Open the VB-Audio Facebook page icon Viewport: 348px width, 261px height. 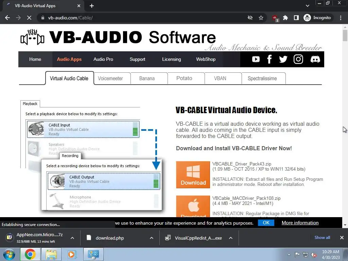[269, 59]
